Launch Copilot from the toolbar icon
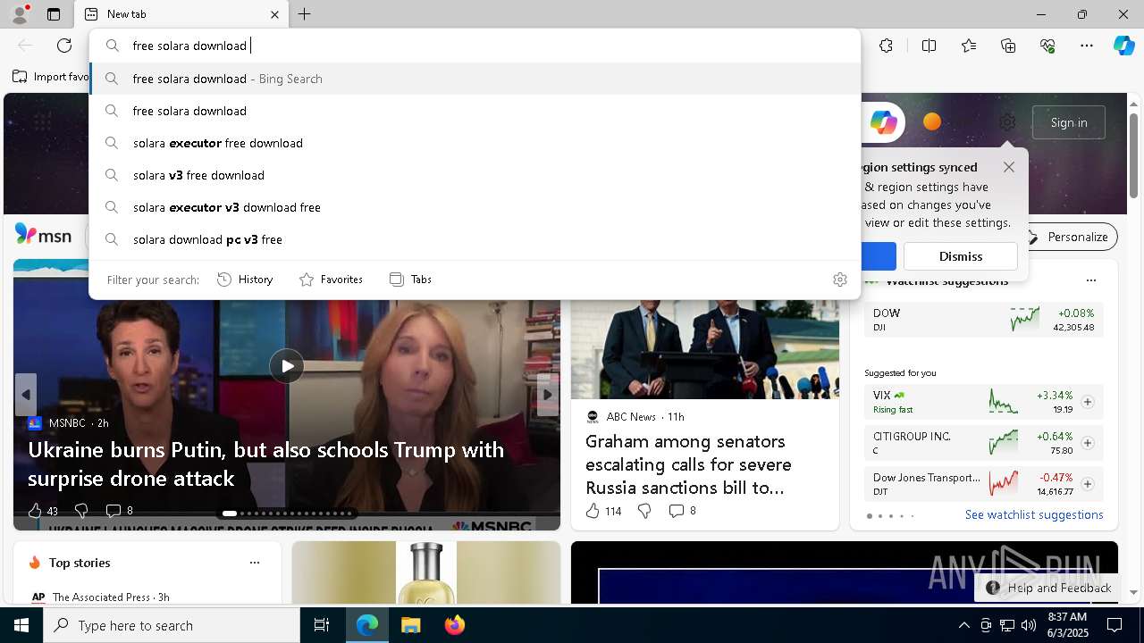Screen dimensions: 1144x643 (x=1123, y=46)
